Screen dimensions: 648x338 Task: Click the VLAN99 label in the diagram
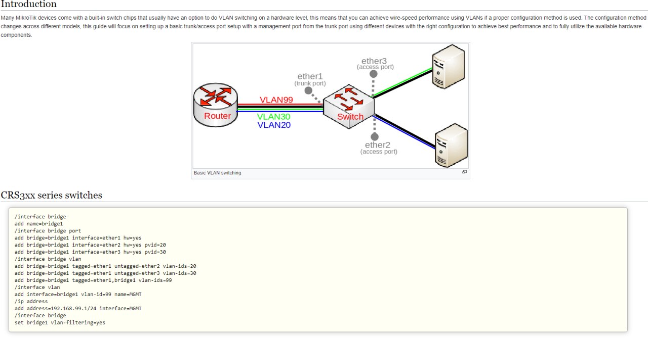click(x=276, y=100)
